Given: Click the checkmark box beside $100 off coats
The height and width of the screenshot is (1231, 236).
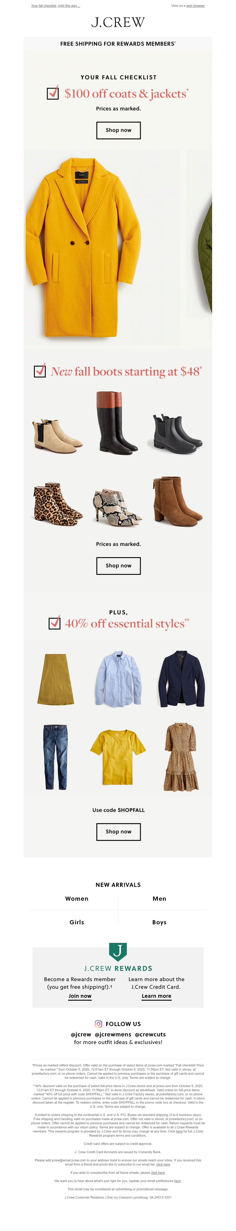Looking at the screenshot, I should tap(53, 93).
